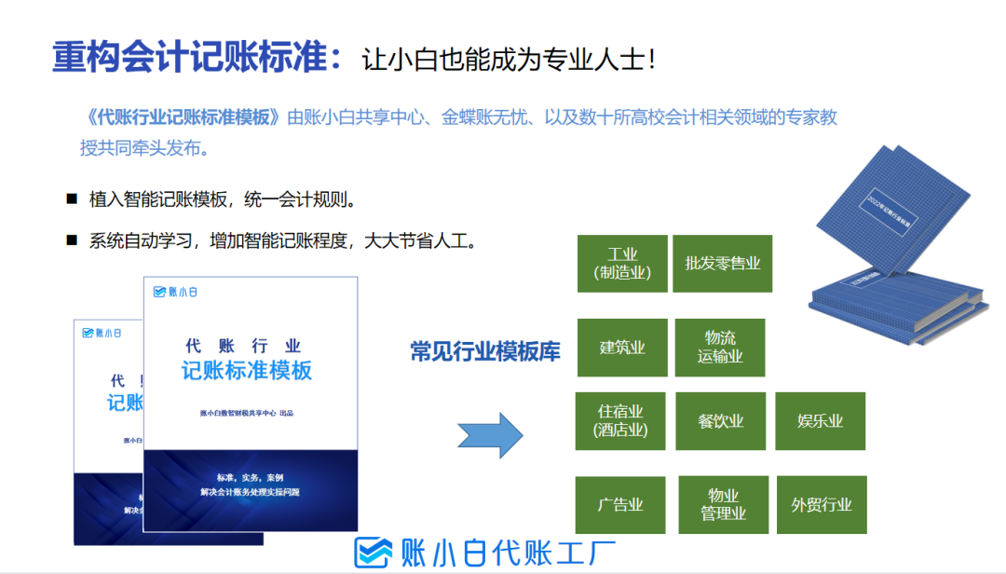Viewport: 1006px width, 574px height.
Task: Click the front 代账行业 记账标准模板 book cover
Action: 251,403
